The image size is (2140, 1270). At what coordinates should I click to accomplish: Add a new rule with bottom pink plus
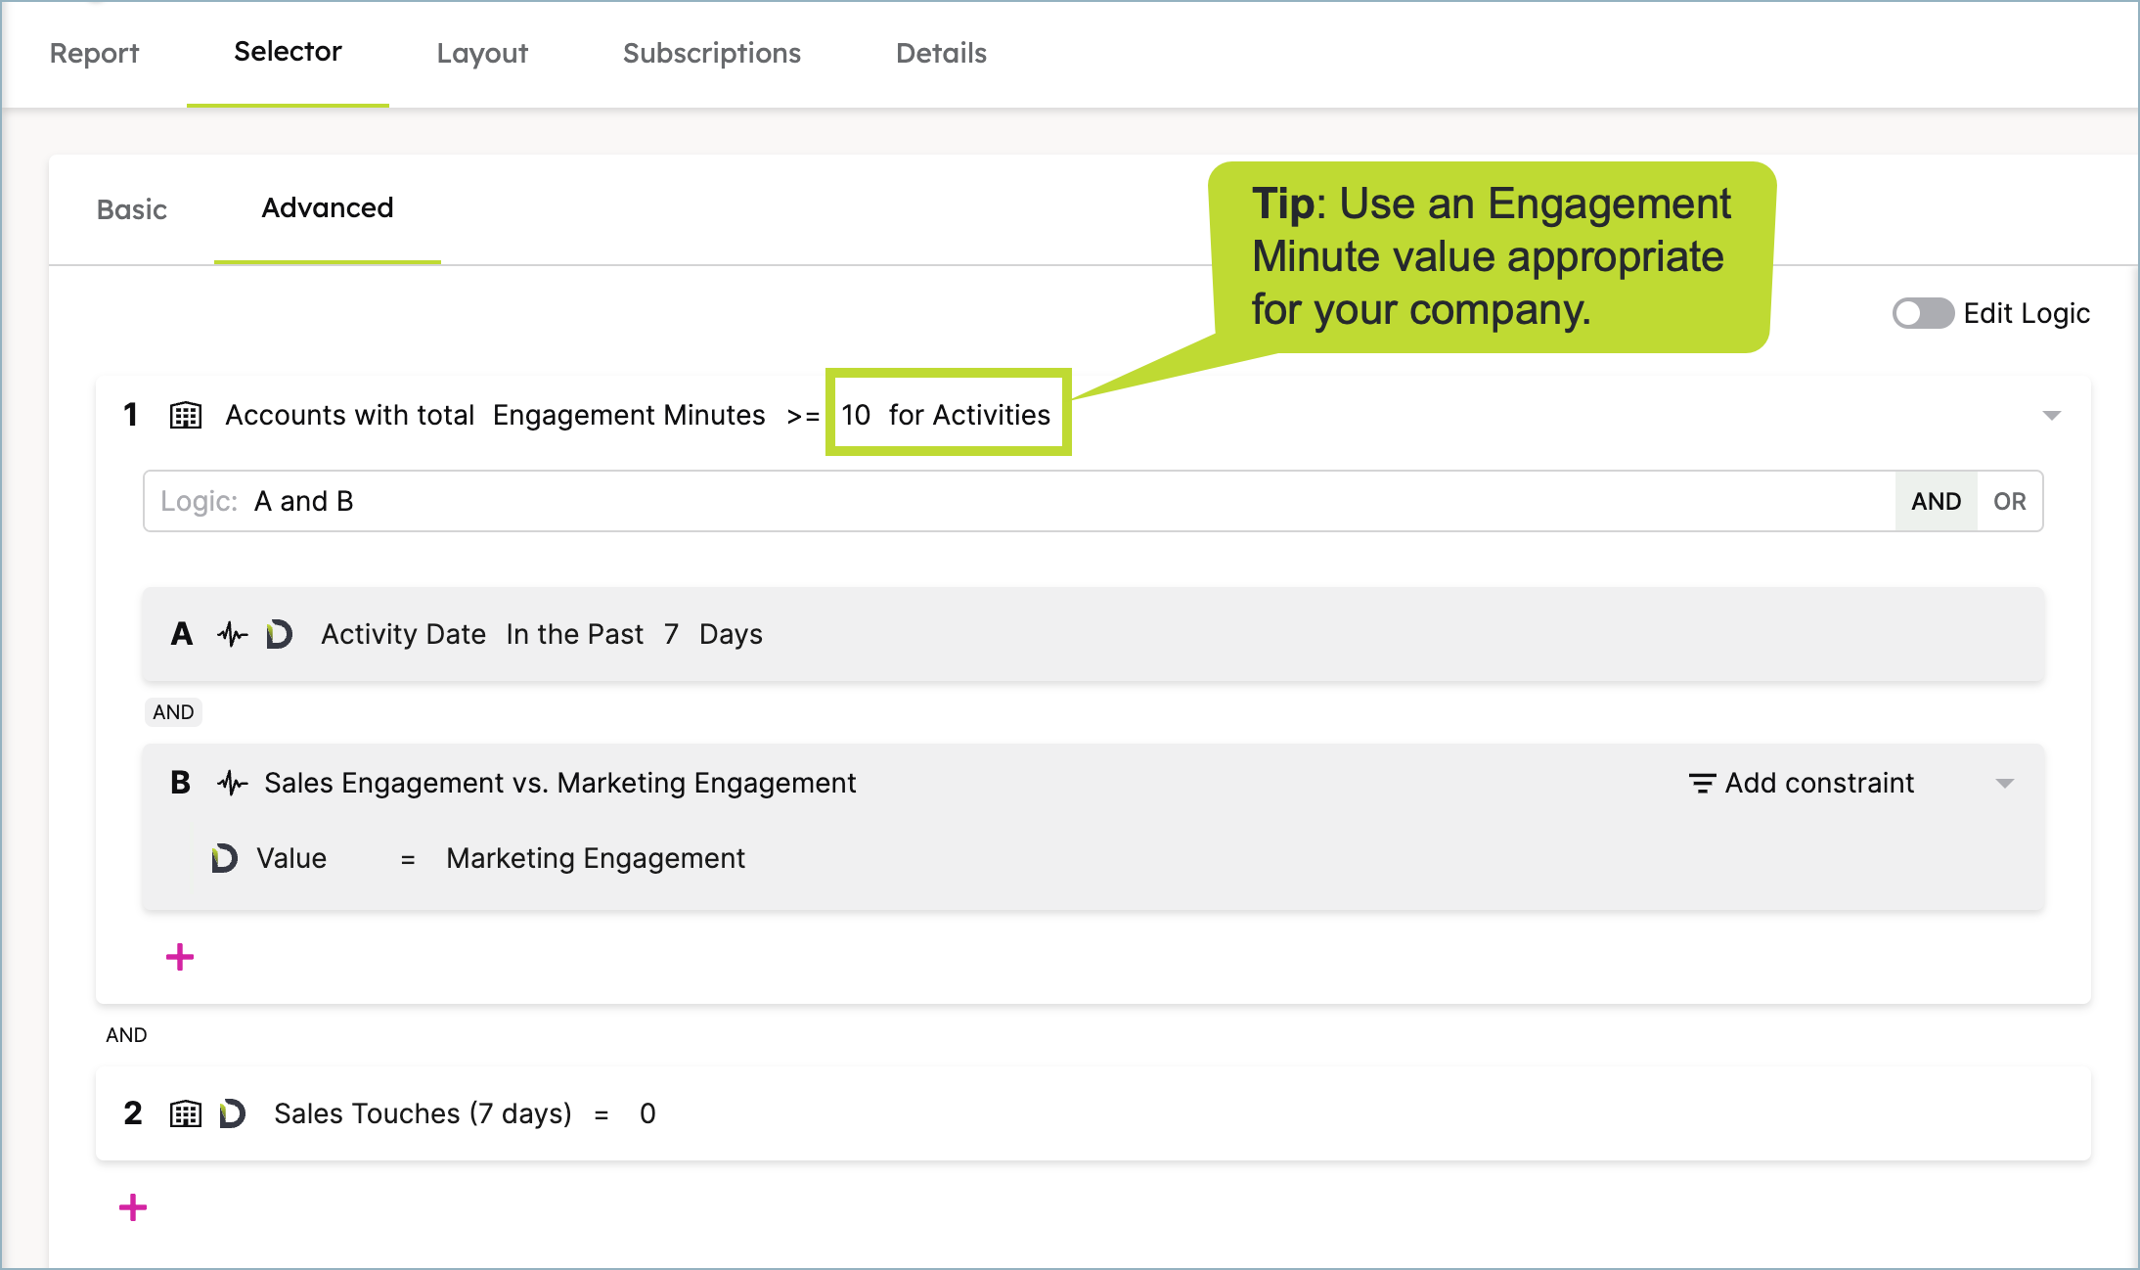(x=133, y=1207)
